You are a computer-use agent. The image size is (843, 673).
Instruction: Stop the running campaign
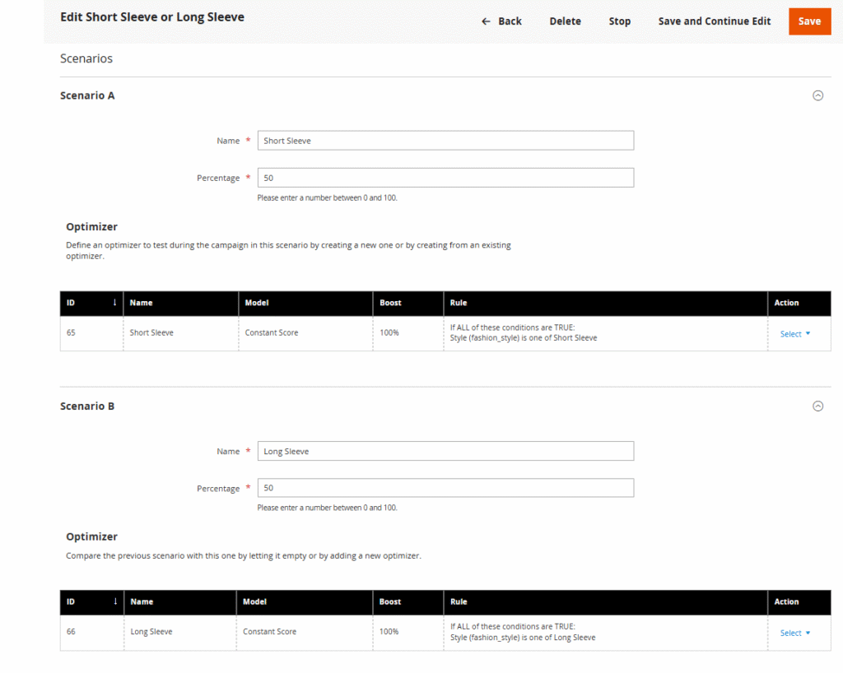619,21
